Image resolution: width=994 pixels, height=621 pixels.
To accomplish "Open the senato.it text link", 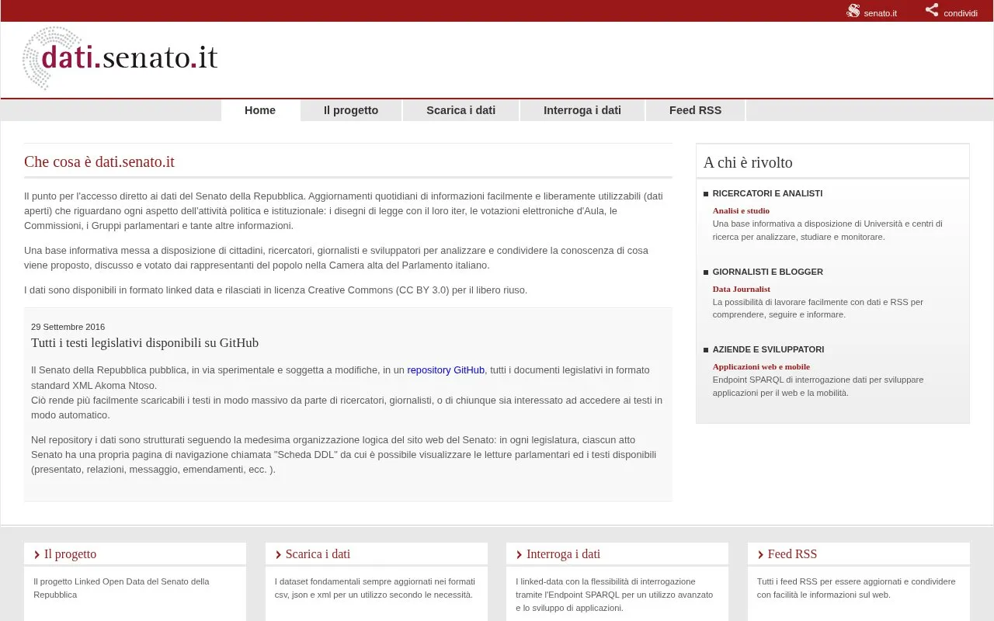I will point(881,13).
